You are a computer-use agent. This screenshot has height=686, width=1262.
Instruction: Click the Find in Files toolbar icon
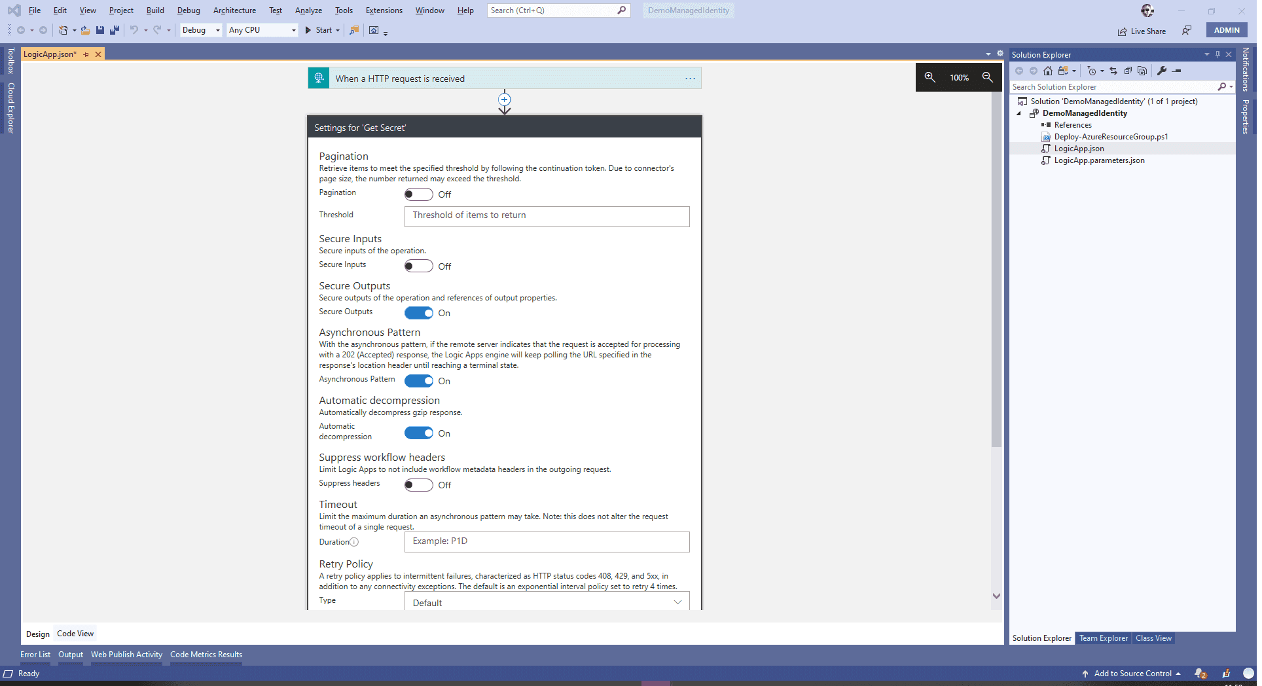[354, 30]
